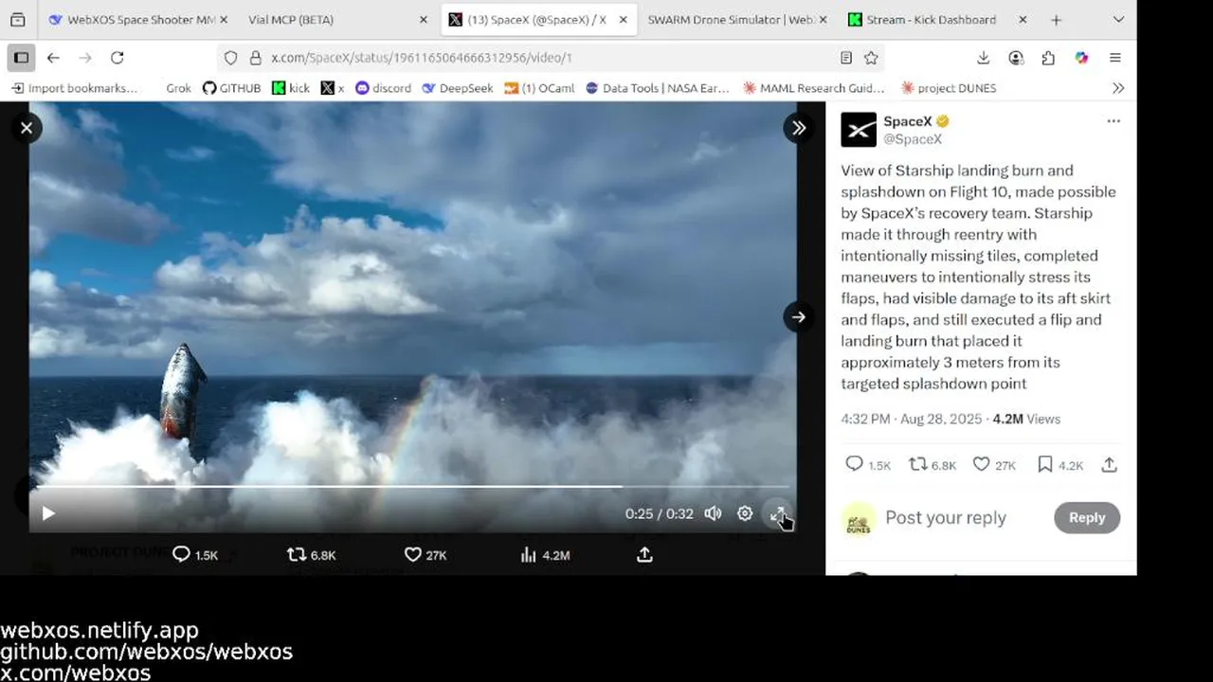Click the share icon in the post panel

point(1109,464)
